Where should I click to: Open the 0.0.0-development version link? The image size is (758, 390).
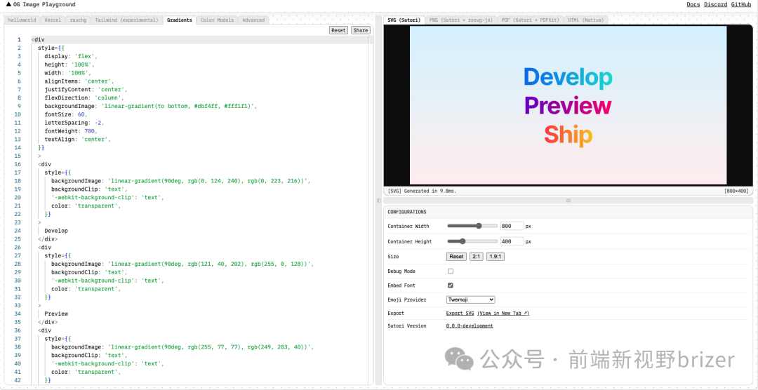(470, 325)
